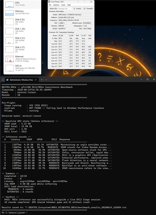Screen dimensions: 156x215
Task: Expand the terminal profile dropdown chevron
Action: (46, 80)
